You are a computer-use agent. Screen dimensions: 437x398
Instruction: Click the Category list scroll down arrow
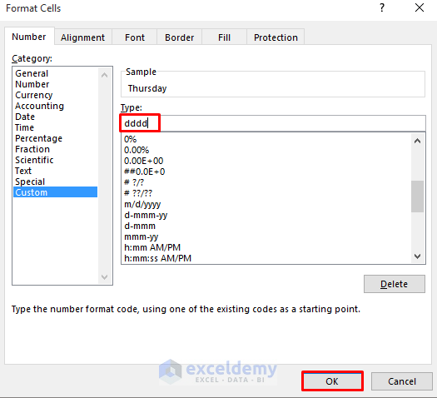coord(105,277)
